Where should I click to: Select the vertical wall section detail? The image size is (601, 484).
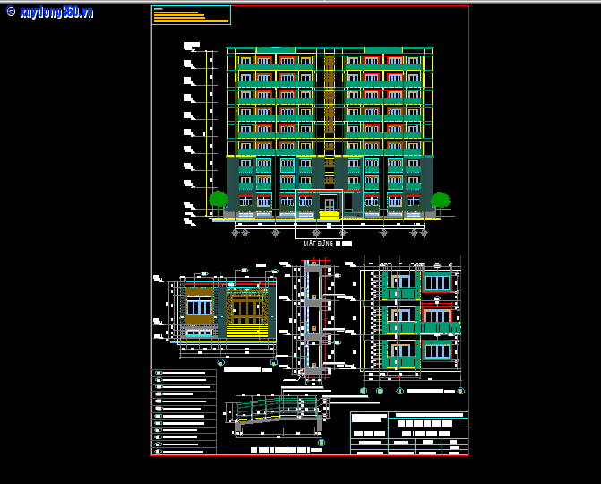click(x=312, y=318)
